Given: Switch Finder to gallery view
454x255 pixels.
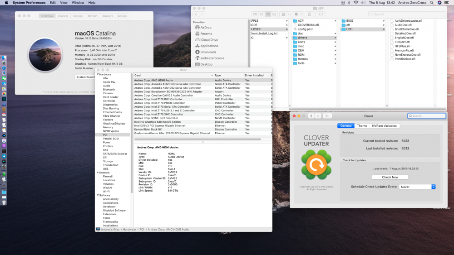Looking at the screenshot, I should click(x=274, y=14).
